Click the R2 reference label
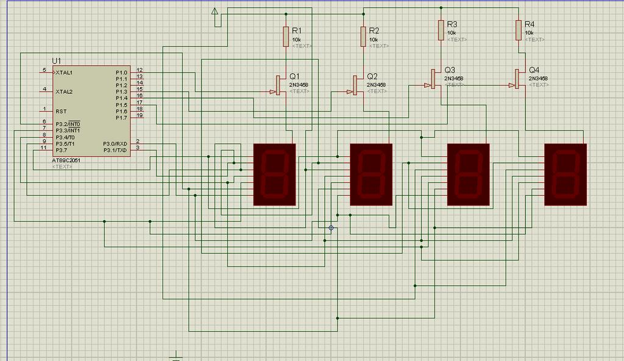The image size is (624, 361). (374, 30)
